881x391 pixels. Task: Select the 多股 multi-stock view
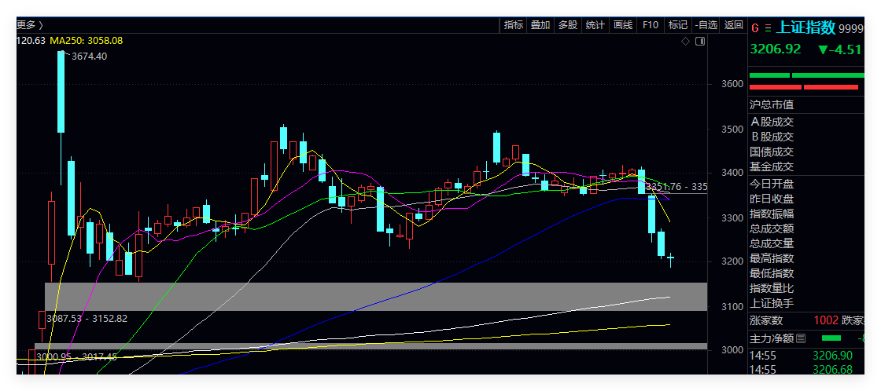568,25
